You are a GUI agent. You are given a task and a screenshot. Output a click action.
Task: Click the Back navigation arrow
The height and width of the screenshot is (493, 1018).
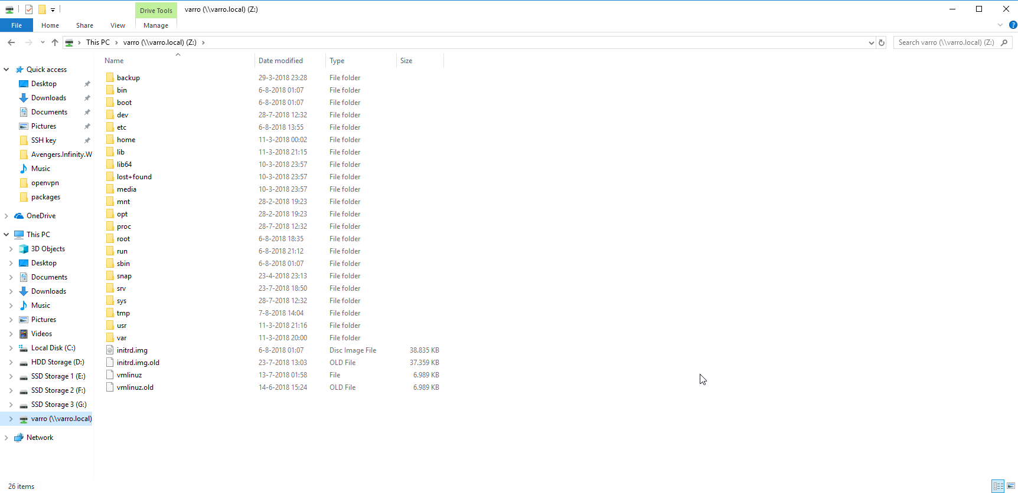[x=11, y=42]
